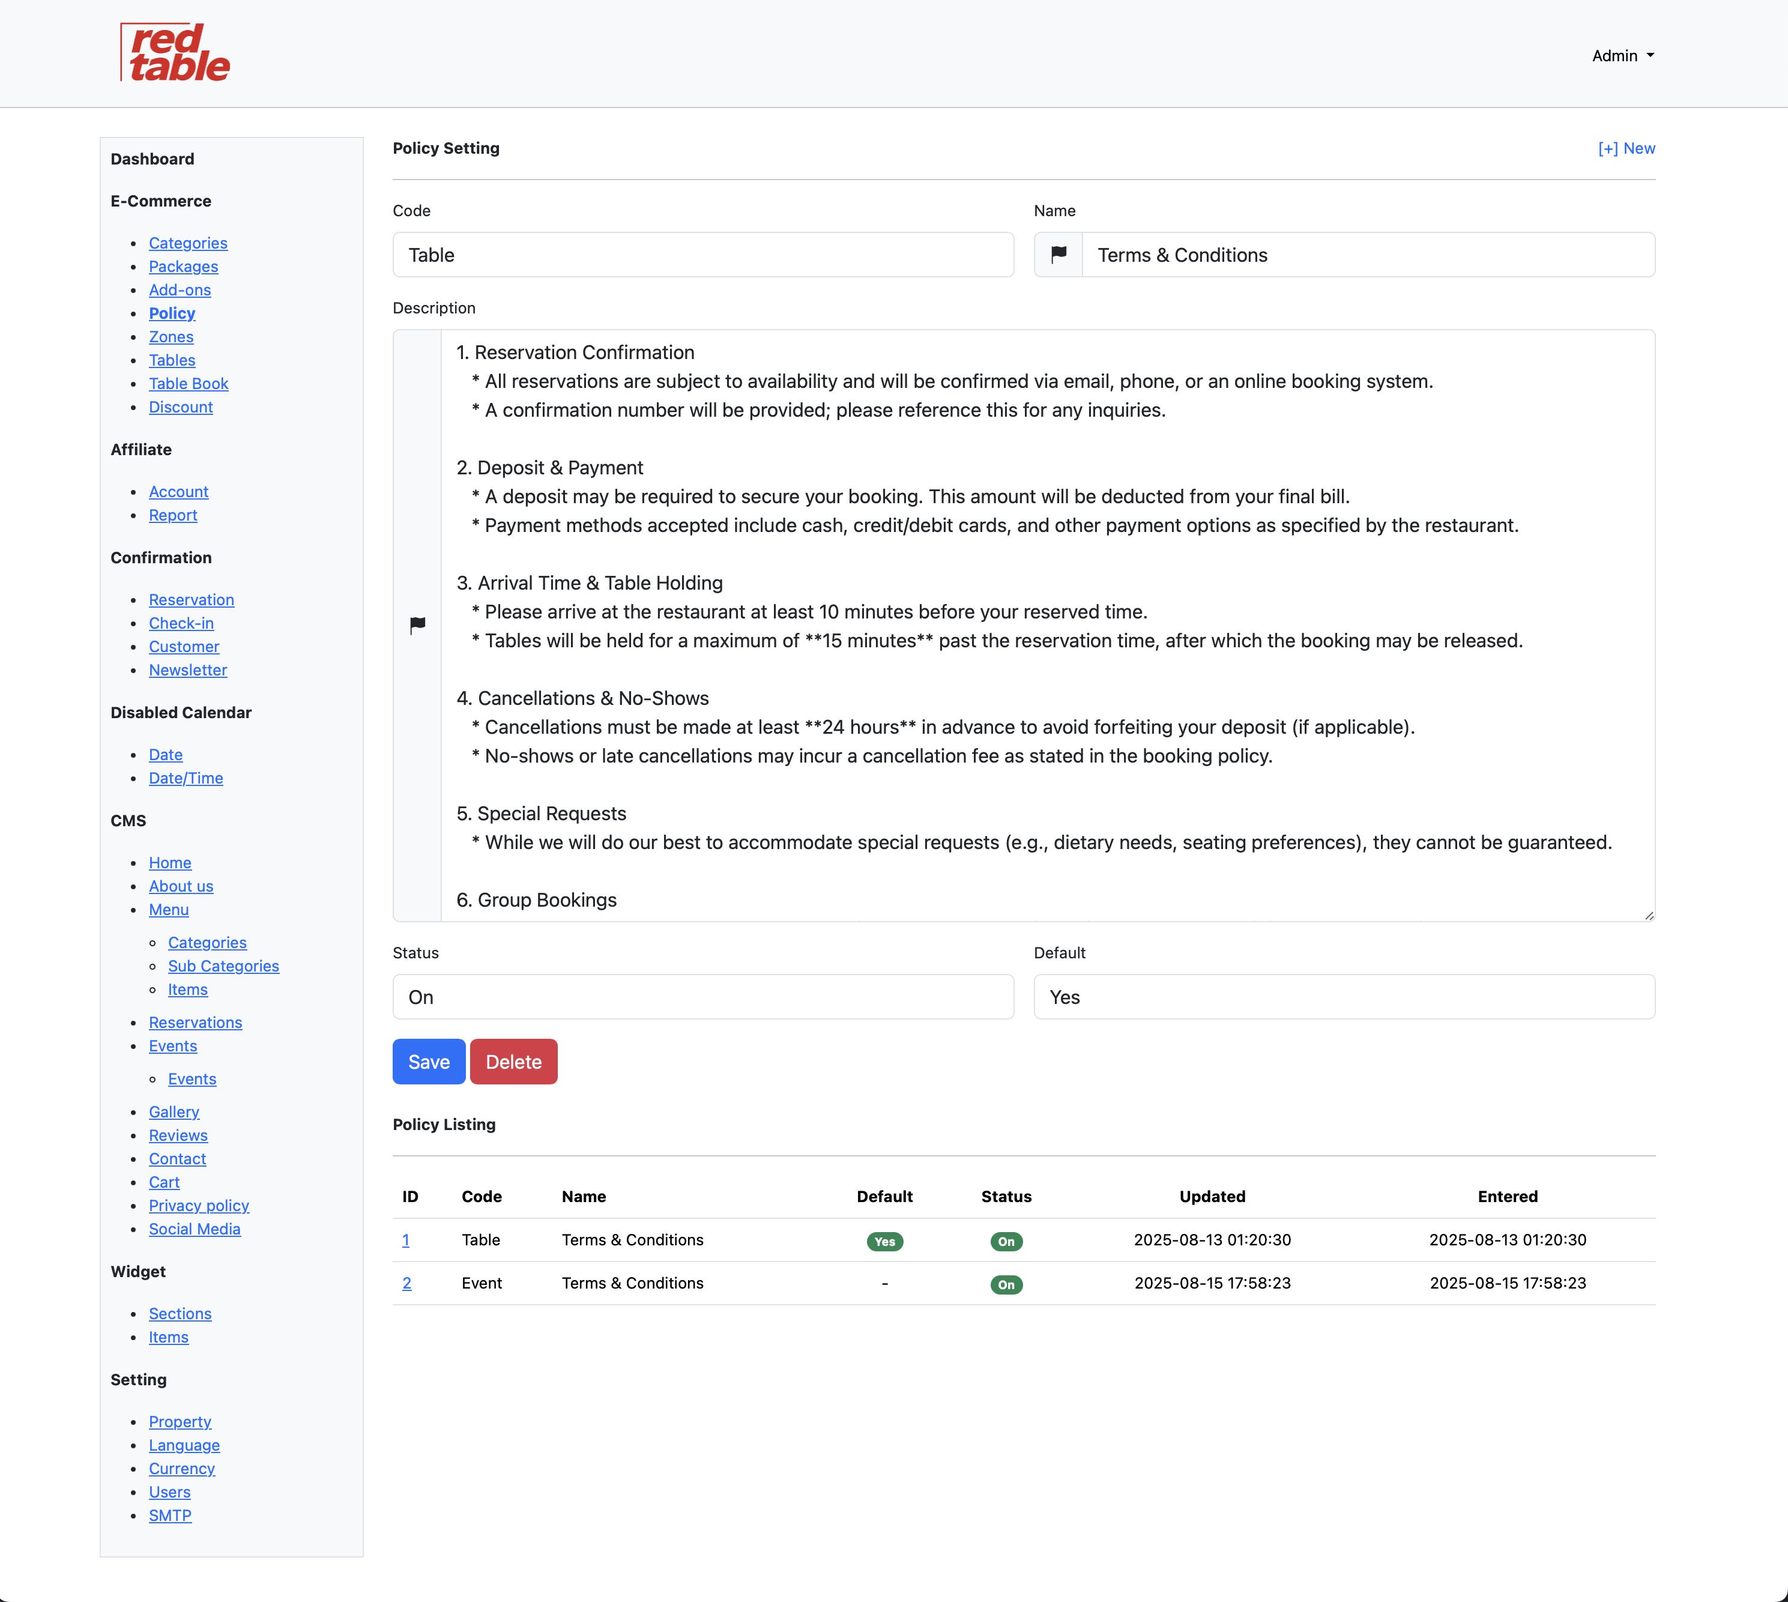
Task: Open the Status dropdown showing On
Action: 702,996
